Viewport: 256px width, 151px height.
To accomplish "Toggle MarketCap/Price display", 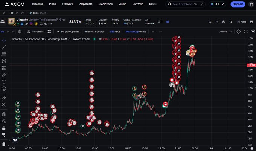I will pos(136,32).
